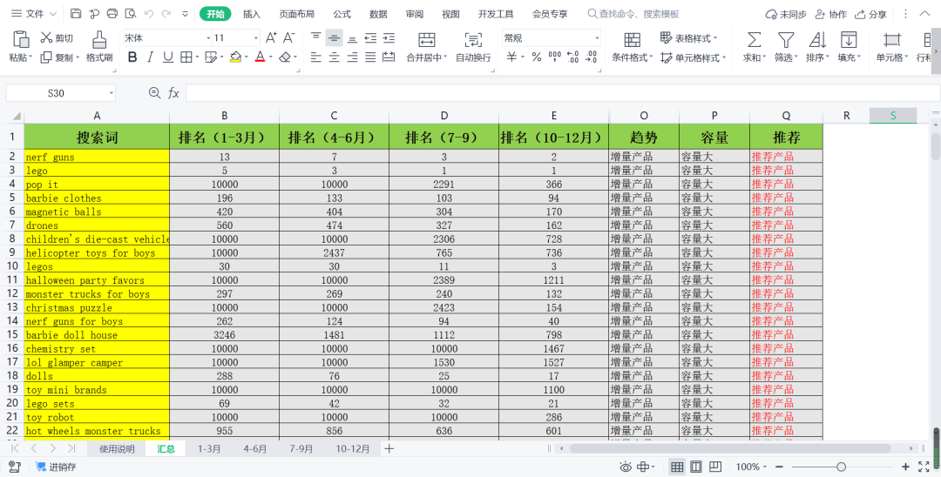
Task: Click the AutoSum (求和) sigma icon
Action: click(x=754, y=40)
